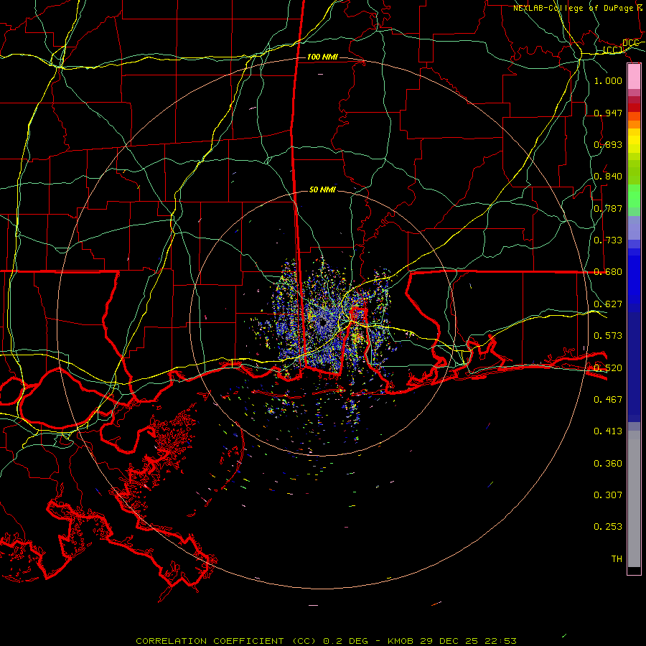Click the 0.627 legend value
The image size is (646, 646).
(608, 304)
